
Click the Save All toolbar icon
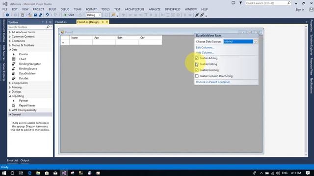(x=40, y=15)
